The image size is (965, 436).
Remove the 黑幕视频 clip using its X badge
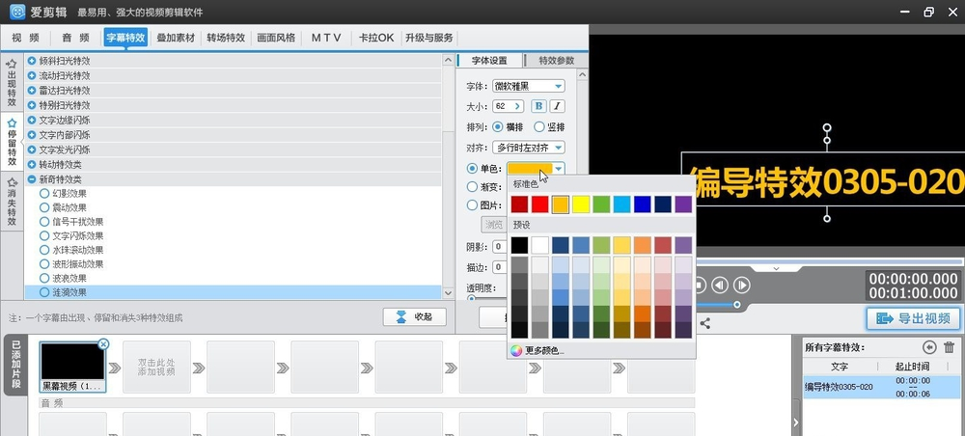pyautogui.click(x=103, y=343)
